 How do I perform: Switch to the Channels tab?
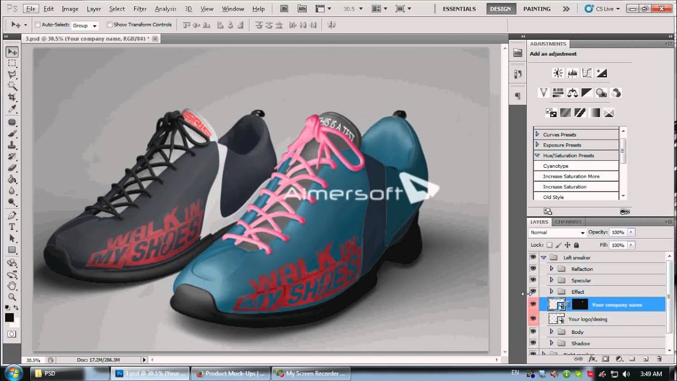(x=568, y=222)
